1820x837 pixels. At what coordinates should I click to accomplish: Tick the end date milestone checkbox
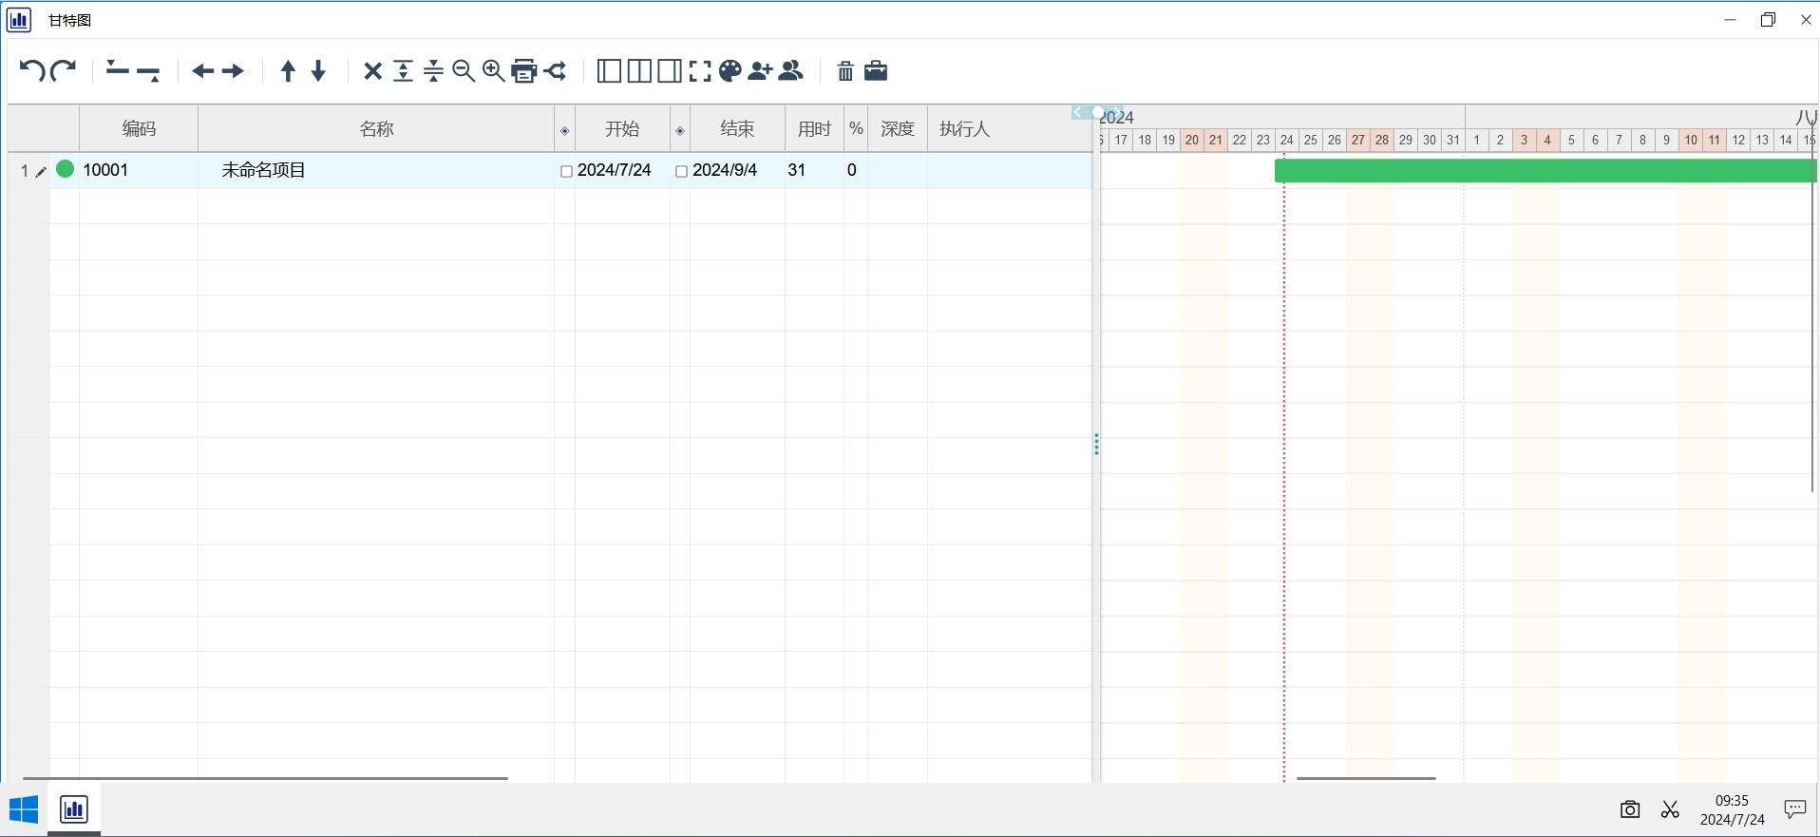click(x=681, y=172)
